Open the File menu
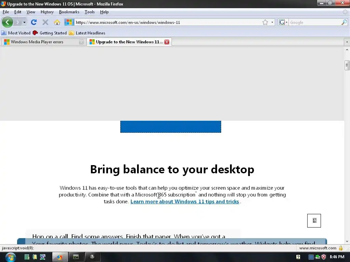 pyautogui.click(x=6, y=12)
